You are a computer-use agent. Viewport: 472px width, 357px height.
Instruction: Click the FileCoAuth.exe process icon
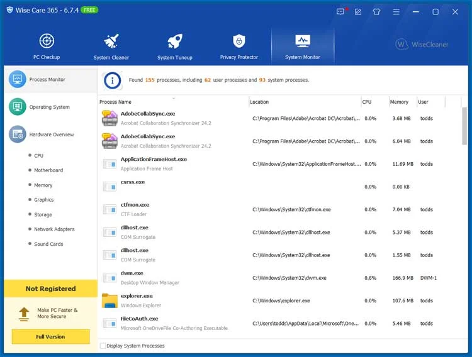tap(110, 323)
